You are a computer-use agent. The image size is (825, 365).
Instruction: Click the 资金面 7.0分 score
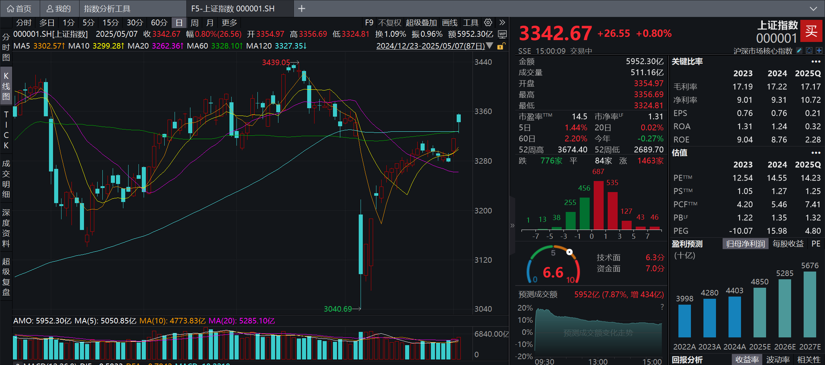[x=630, y=269]
